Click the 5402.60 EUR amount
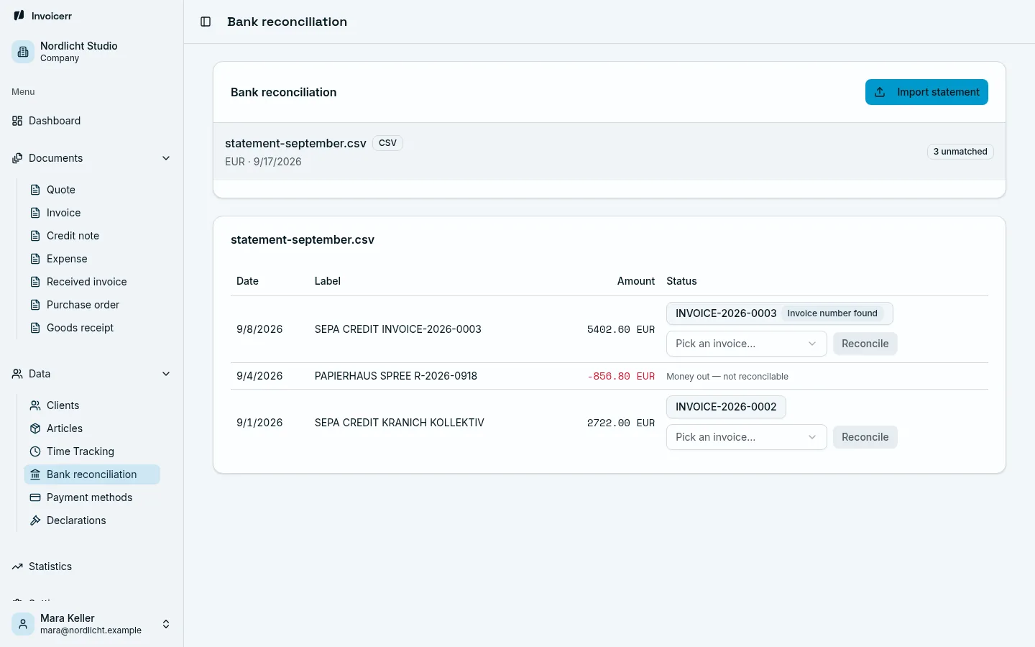Screen dimensions: 1035x647 (621, 329)
